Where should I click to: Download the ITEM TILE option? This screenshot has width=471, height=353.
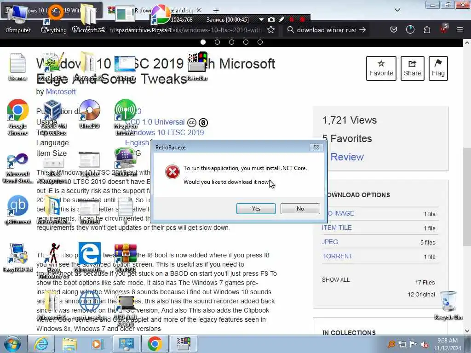pos(336,228)
